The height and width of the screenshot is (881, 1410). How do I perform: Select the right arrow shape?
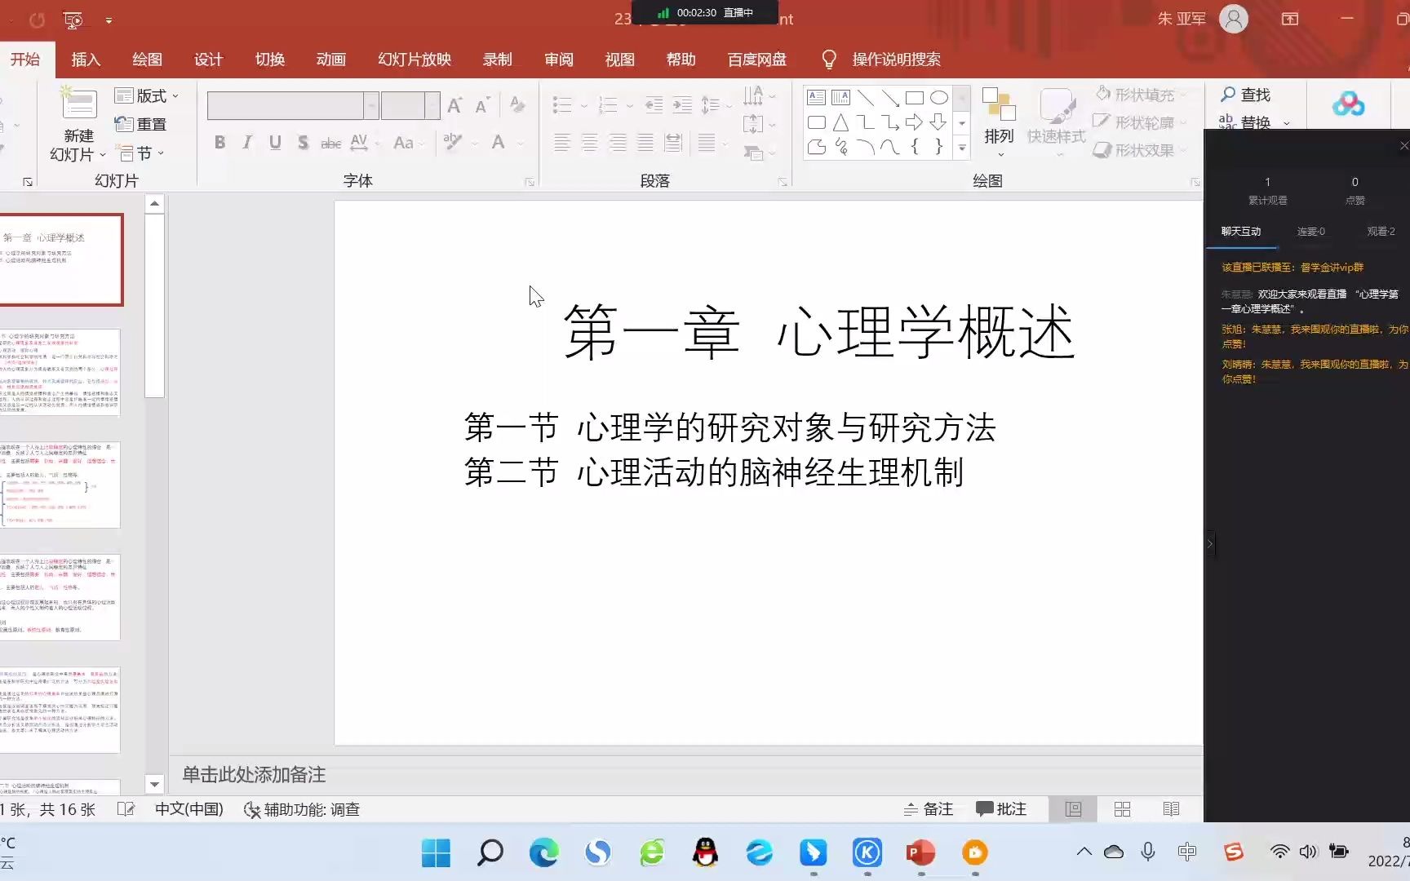click(x=914, y=122)
